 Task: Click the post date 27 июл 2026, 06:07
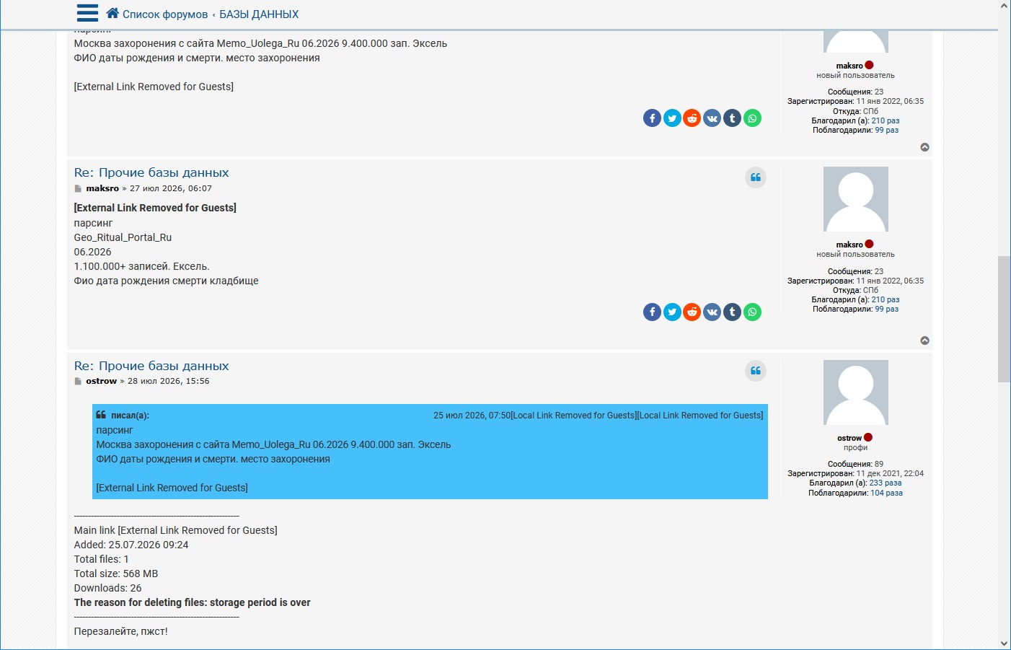(x=171, y=188)
